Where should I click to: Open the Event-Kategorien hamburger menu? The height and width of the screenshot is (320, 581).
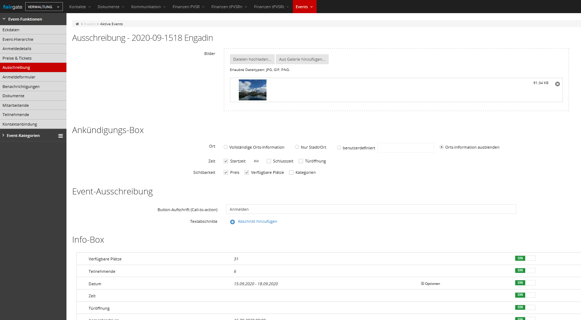point(60,136)
